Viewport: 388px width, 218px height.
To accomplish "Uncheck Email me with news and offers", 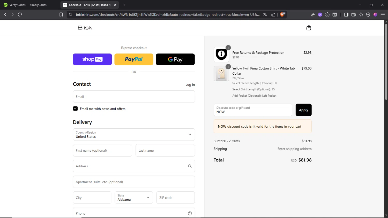I will pyautogui.click(x=75, y=109).
